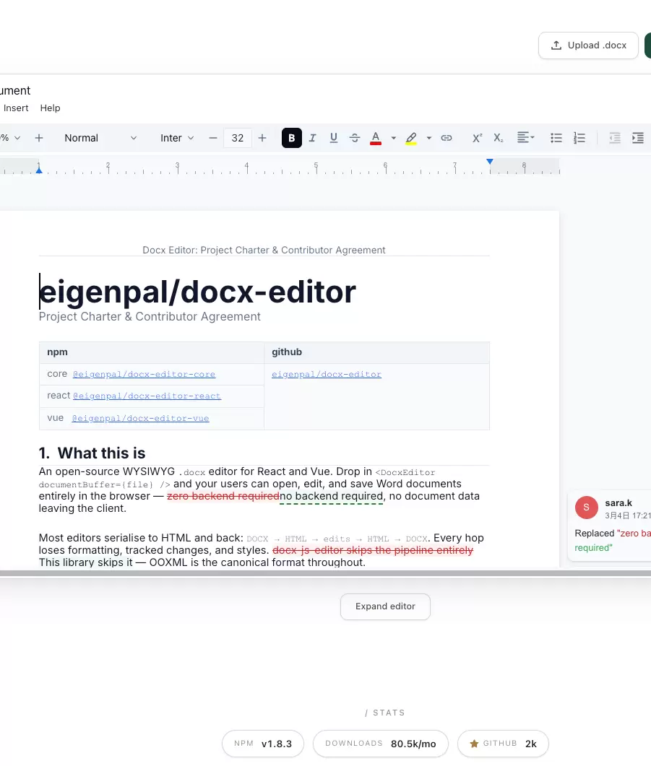This screenshot has height=766, width=651.
Task: Click the 'What this is' heading
Action: (102, 453)
